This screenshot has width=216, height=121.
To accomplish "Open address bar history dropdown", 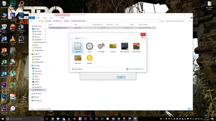I will 160,21.
